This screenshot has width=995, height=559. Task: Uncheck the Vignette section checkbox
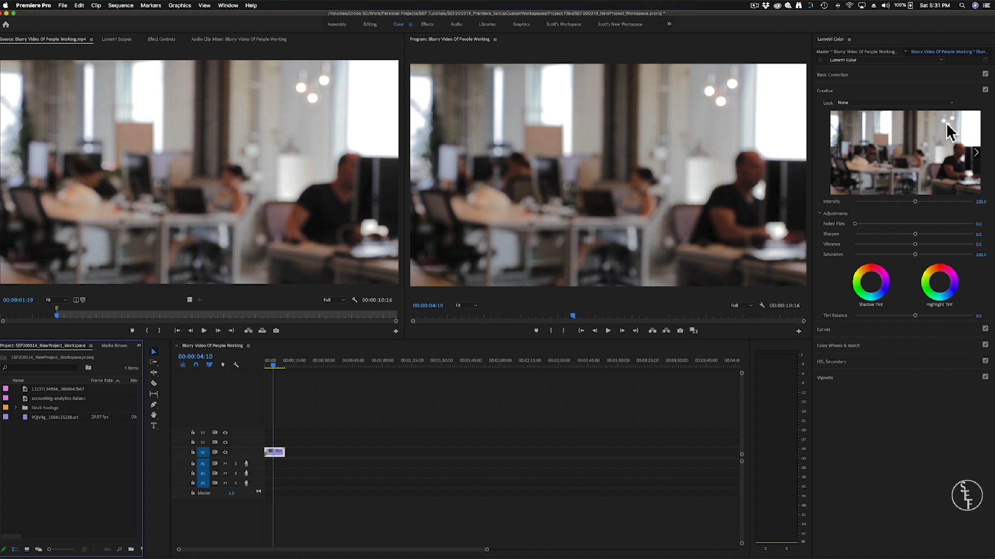point(986,376)
